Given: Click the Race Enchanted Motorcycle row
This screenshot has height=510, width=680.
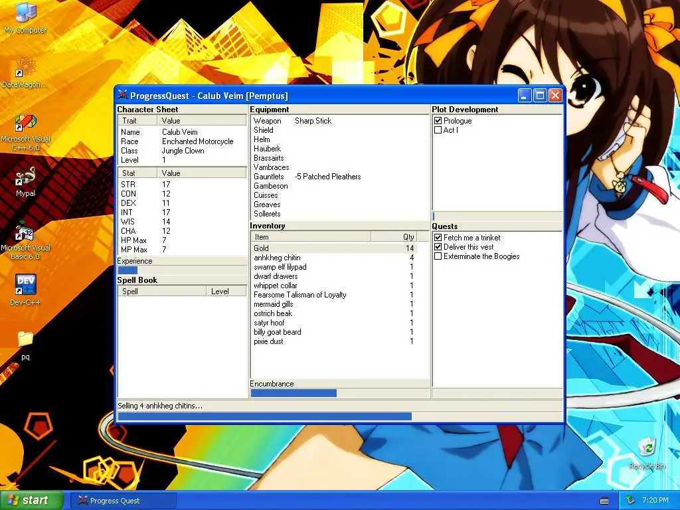Looking at the screenshot, I should [x=182, y=141].
